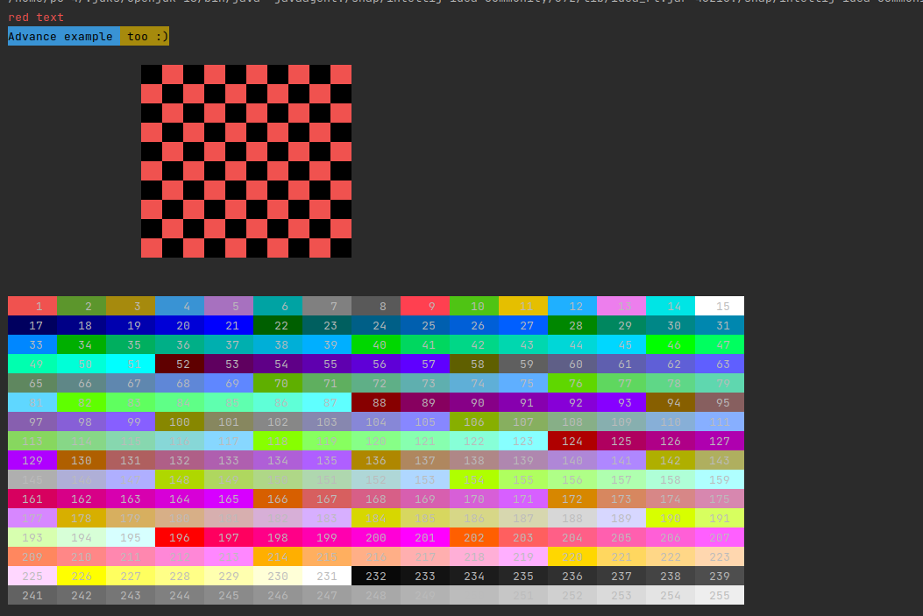Select the gold cell numbered 178
The width and height of the screenshot is (923, 616).
(x=82, y=519)
